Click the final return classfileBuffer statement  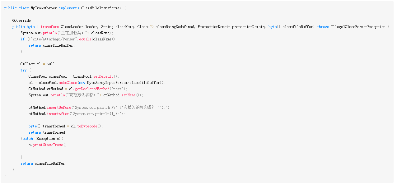click(x=44, y=163)
